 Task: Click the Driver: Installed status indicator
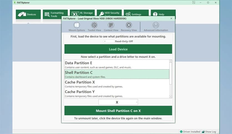click(190, 132)
